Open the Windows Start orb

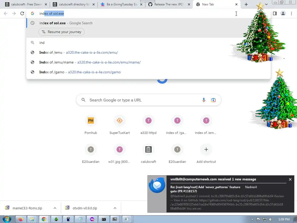(x=7, y=219)
